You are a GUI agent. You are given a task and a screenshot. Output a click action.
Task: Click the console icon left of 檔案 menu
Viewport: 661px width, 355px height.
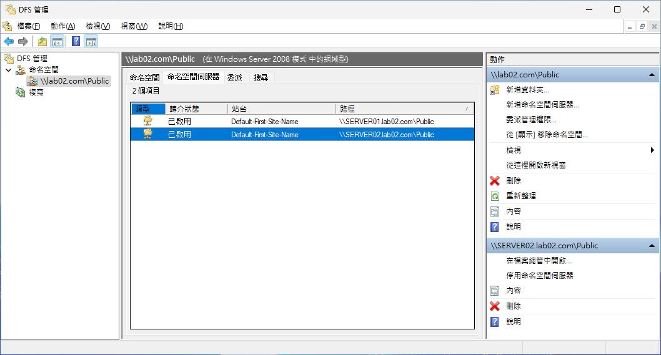(7, 26)
